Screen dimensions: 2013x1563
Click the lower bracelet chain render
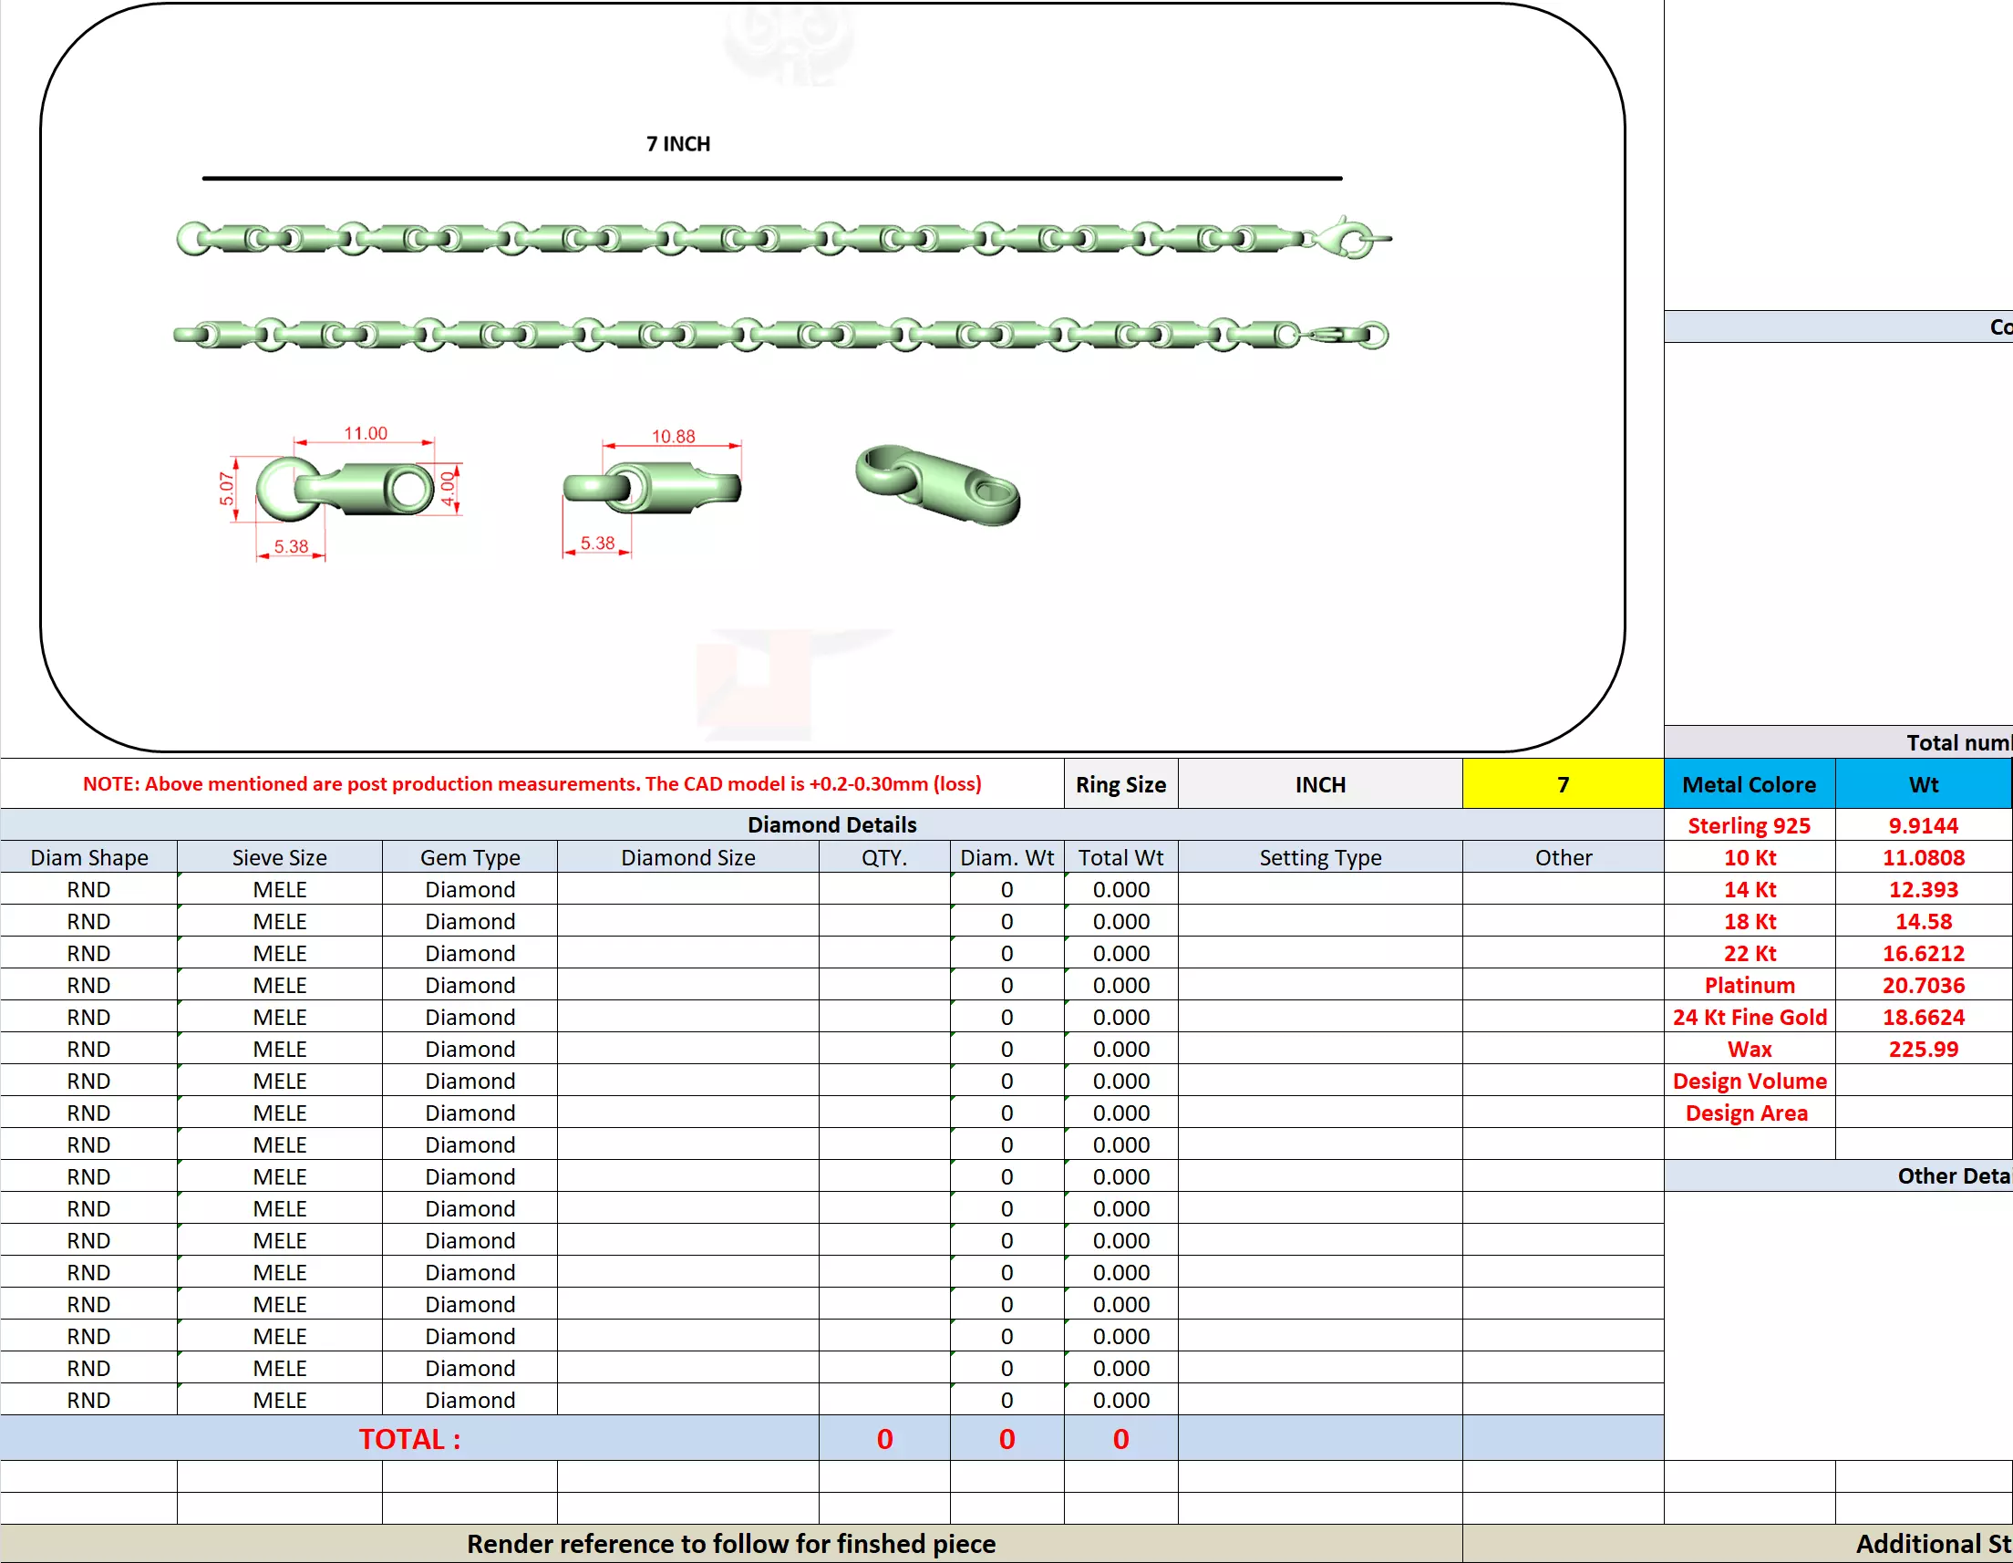[781, 335]
